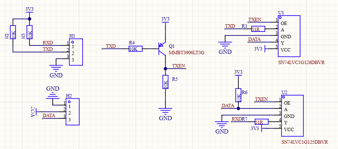The image size is (338, 149).
Task: Click the 3V3 power port above R6
Action: point(238,74)
